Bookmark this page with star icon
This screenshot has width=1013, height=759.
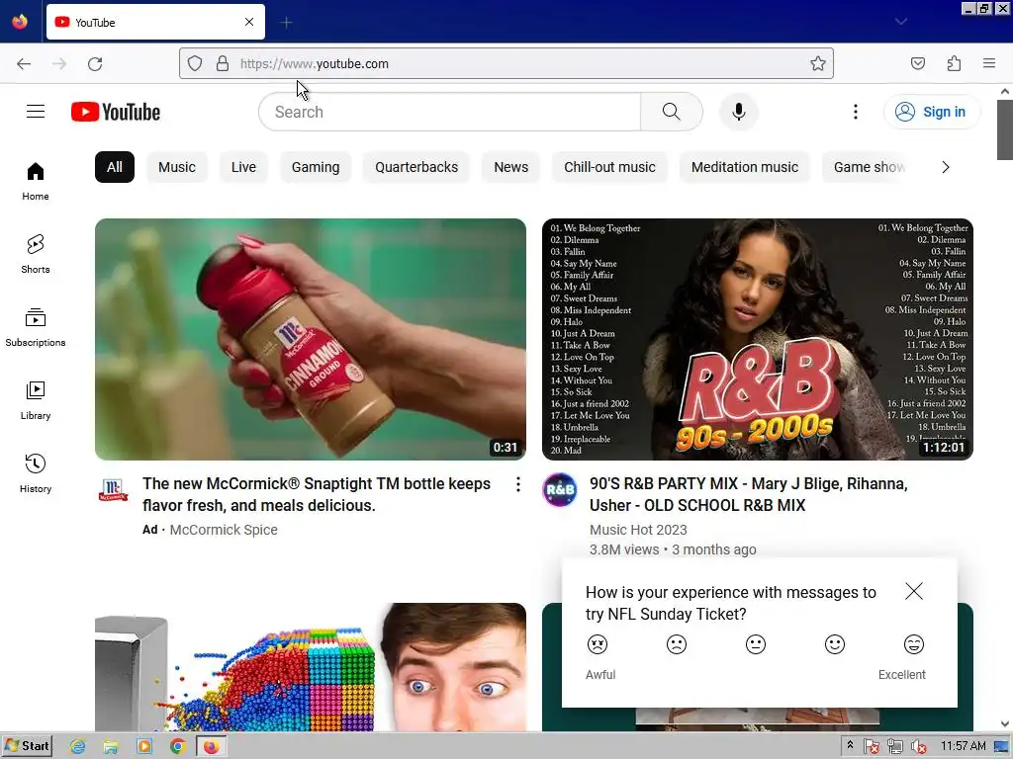pyautogui.click(x=818, y=63)
